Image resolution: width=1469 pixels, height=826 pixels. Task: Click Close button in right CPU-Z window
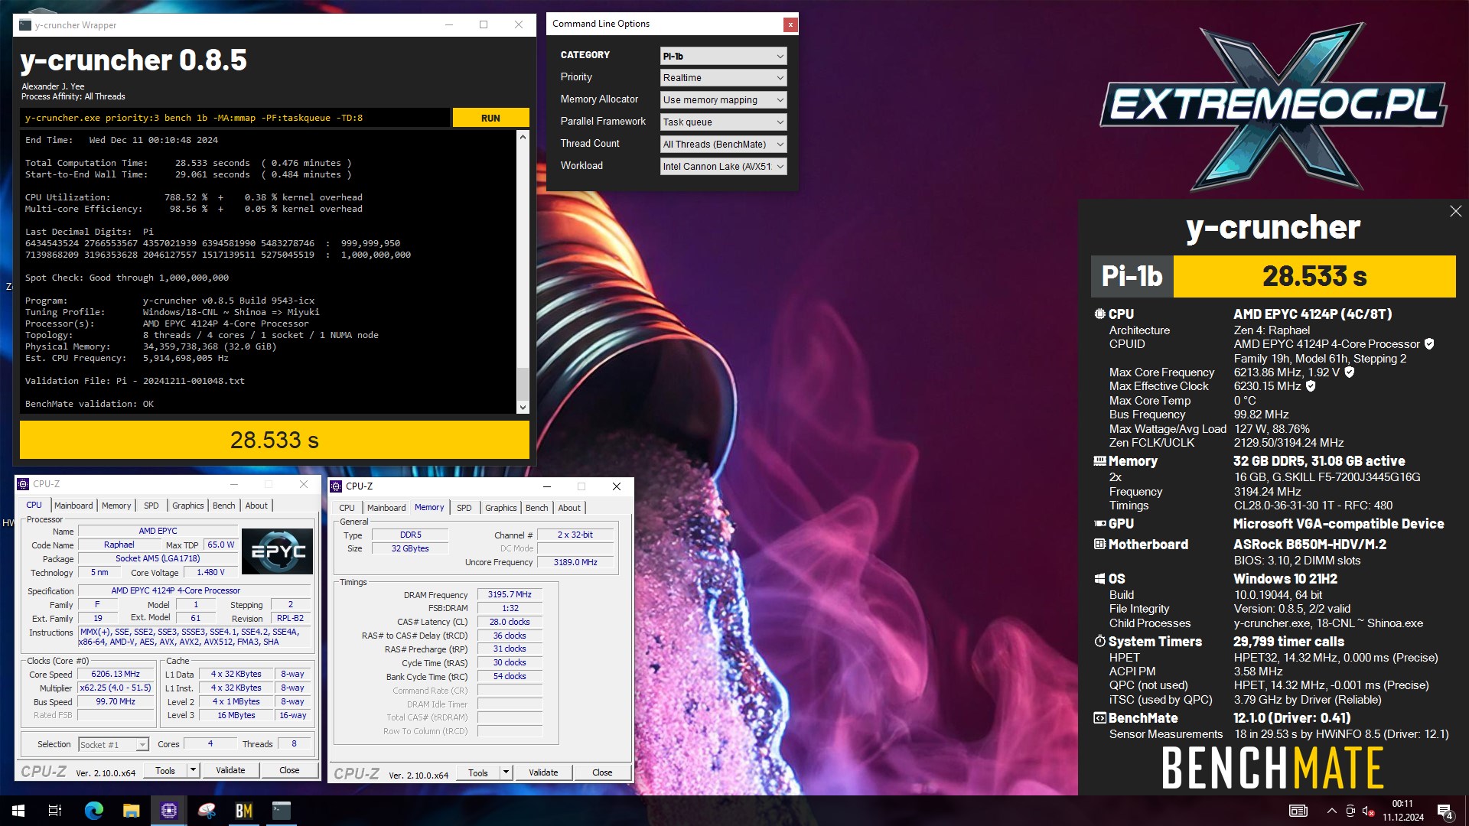602,772
